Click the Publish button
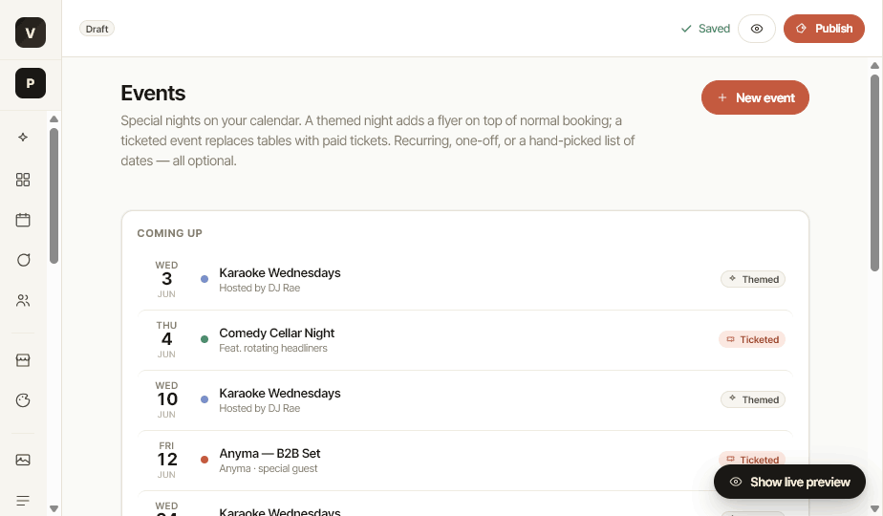883x516 pixels. click(824, 29)
